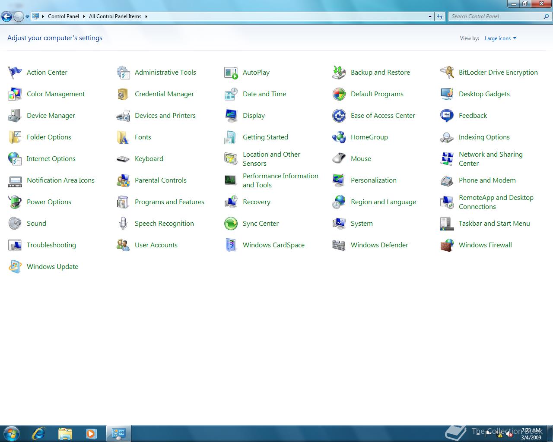Screen dimensions: 553x442
Task: Open the User Accounts link
Action: (156, 245)
